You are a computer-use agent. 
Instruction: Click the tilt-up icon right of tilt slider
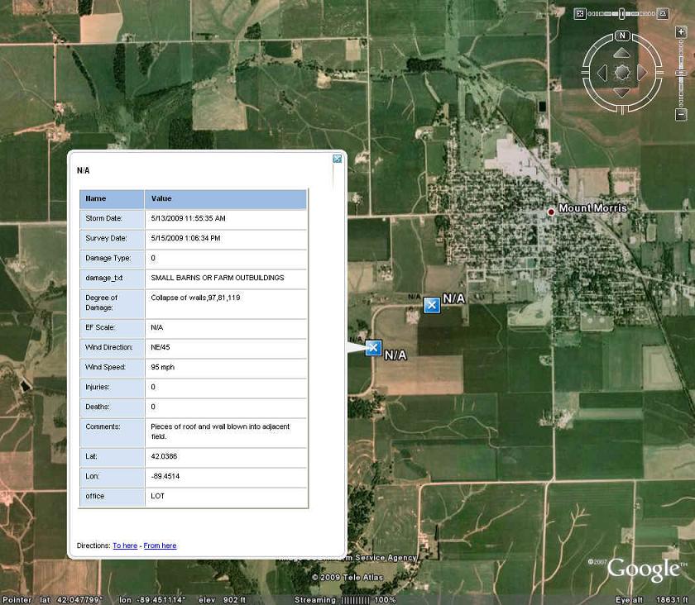pos(662,14)
